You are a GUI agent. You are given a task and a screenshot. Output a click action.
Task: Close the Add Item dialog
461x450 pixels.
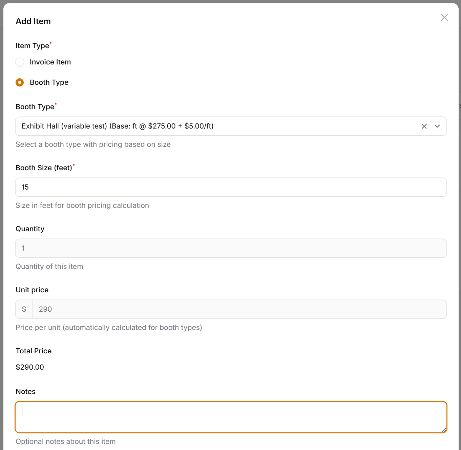click(444, 17)
